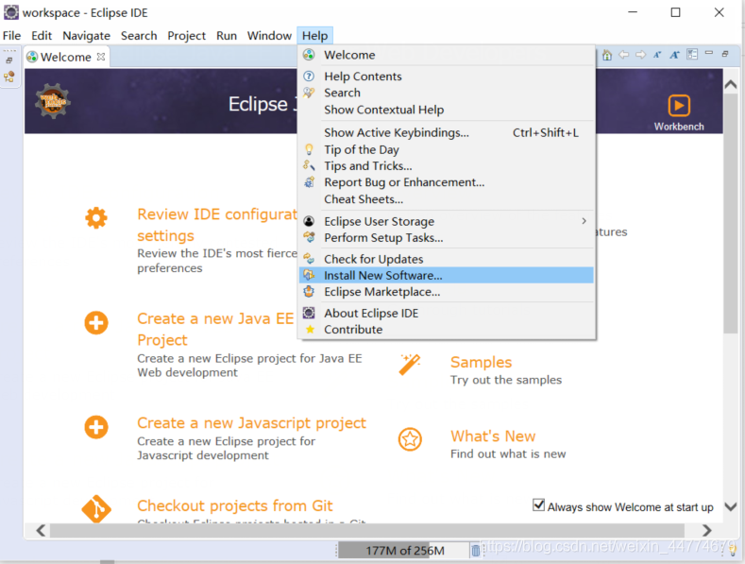Click the hierarchy view icon in left trim
The image size is (745, 564).
[x=9, y=77]
